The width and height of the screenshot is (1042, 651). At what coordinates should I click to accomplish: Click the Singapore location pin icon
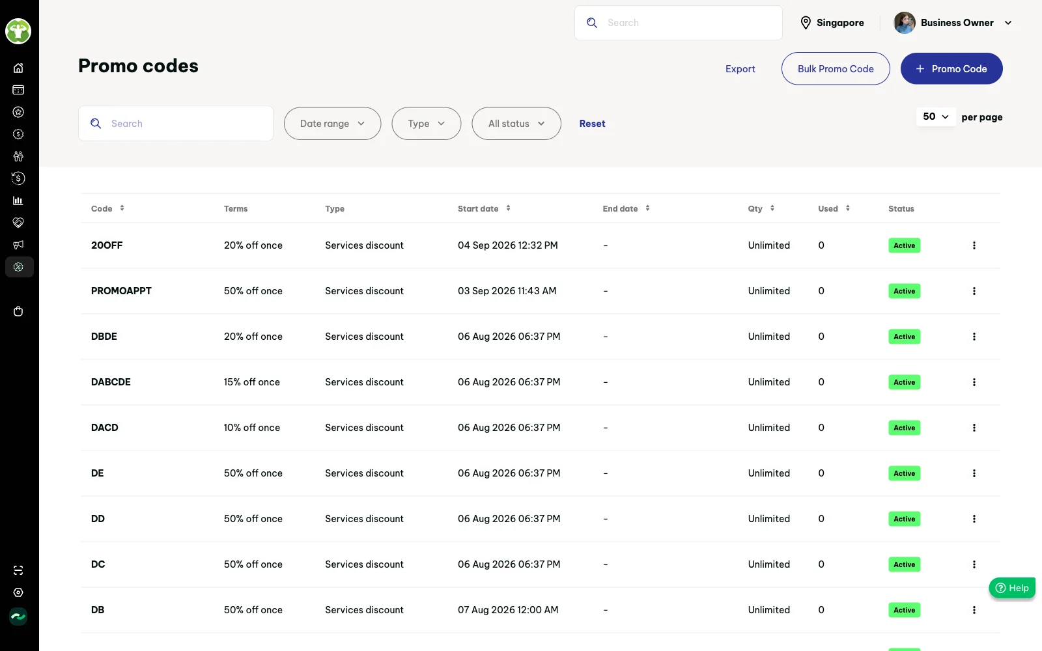(x=806, y=23)
